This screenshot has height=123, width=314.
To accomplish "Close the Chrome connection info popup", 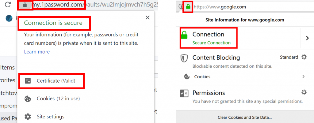I will click(x=147, y=17).
